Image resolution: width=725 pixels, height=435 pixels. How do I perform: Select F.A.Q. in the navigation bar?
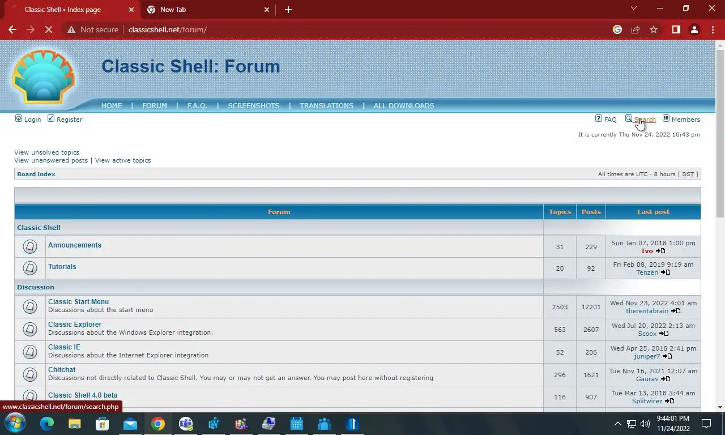click(197, 106)
